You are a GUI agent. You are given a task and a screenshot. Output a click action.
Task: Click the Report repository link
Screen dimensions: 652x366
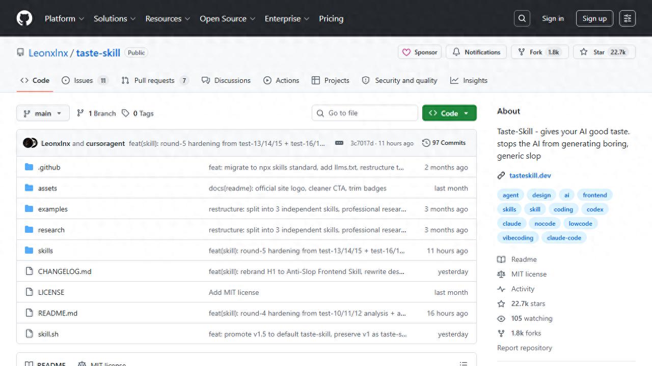pyautogui.click(x=525, y=348)
